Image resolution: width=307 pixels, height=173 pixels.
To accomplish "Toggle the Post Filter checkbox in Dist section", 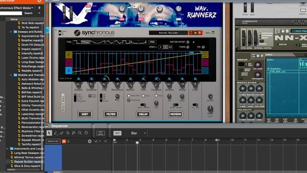I will click(x=90, y=96).
